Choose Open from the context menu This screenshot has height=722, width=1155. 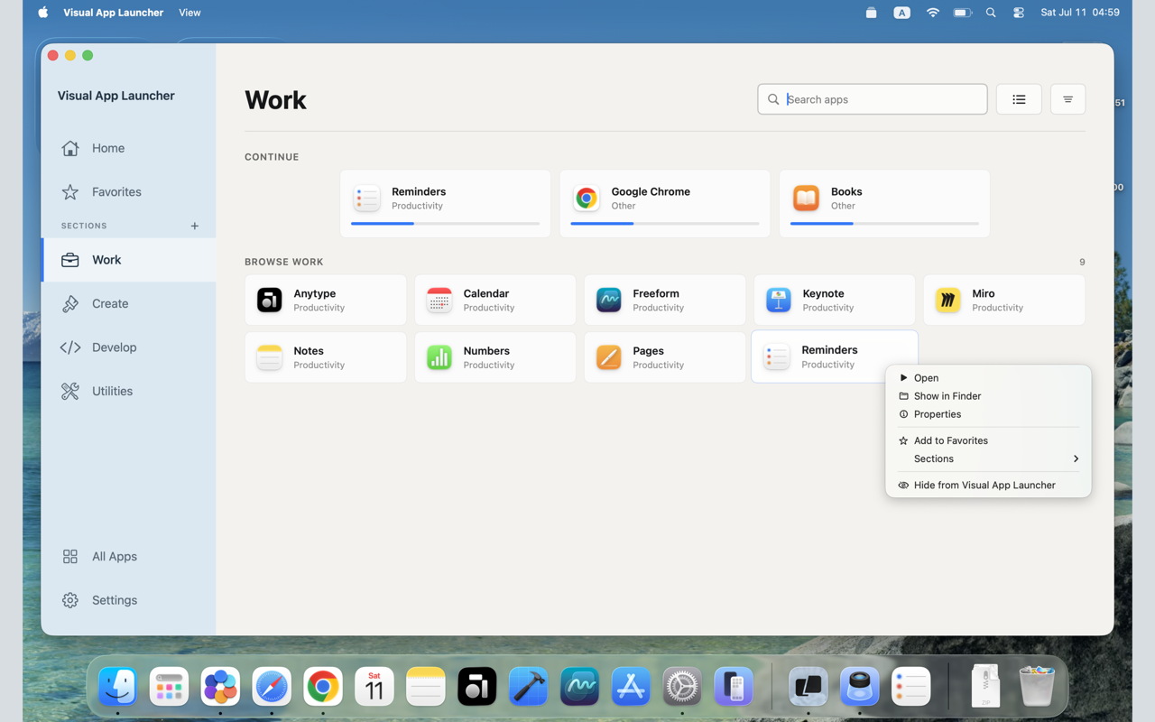[988, 378]
